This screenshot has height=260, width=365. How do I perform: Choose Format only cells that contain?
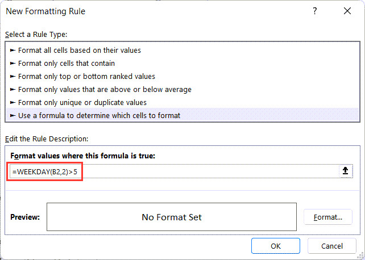[x=66, y=63]
